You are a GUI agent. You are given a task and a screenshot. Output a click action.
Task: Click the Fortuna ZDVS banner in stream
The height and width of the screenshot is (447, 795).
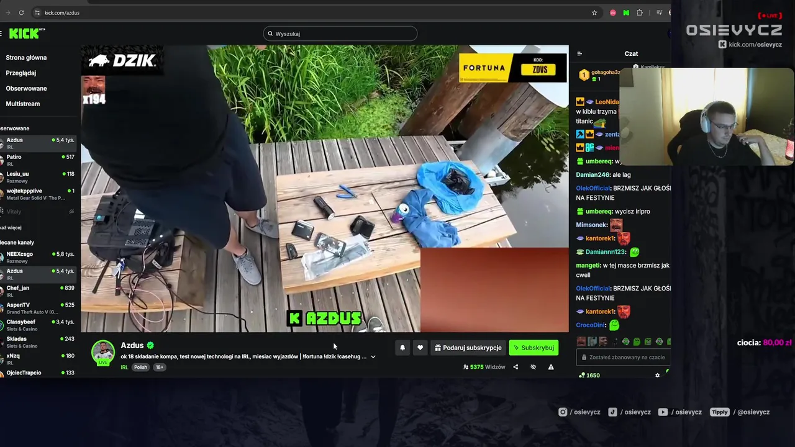(x=512, y=68)
